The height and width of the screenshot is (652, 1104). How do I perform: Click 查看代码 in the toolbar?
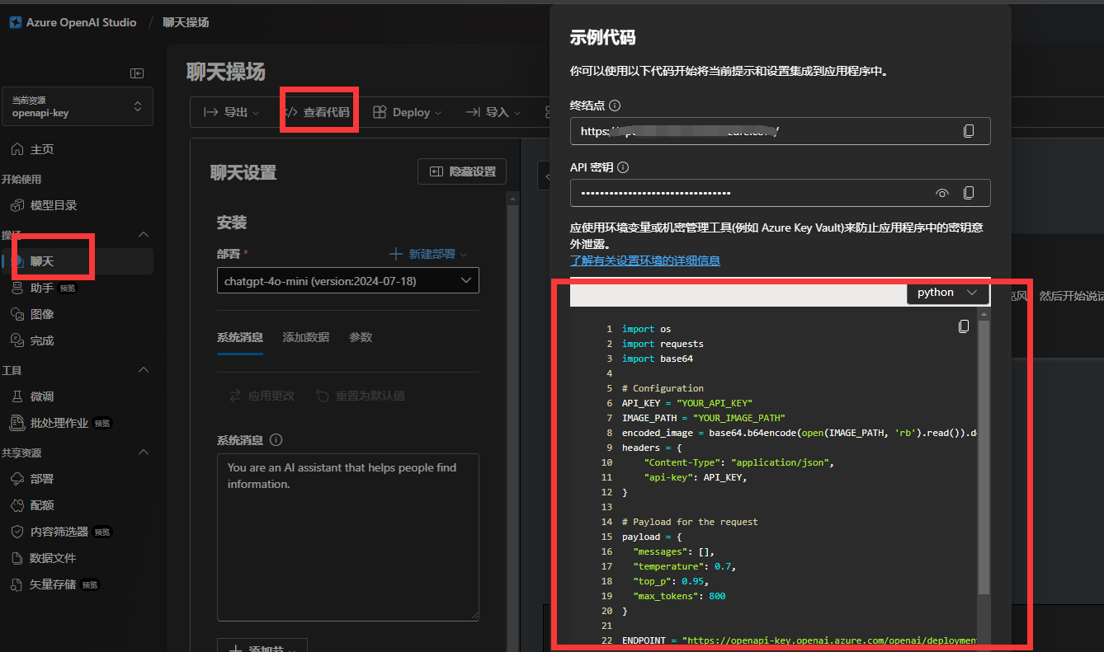318,112
